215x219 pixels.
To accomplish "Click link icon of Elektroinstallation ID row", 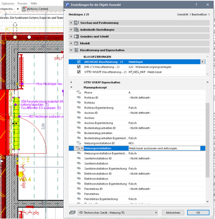I will 79,174.
